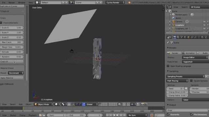Viewport: 209px width, 117px height.
Task: Open the Render Layers properties tab icon
Action: (178, 37)
